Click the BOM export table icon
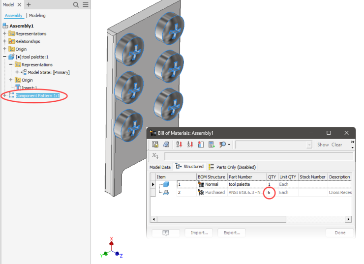This screenshot has width=364, height=264. 155,145
